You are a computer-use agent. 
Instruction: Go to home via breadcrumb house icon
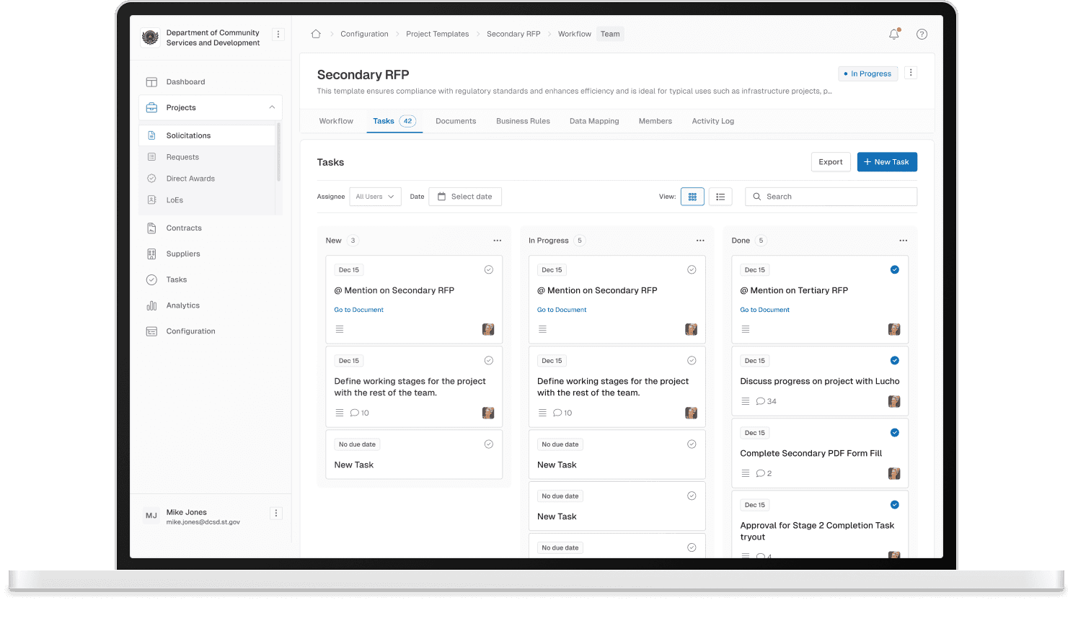click(x=316, y=34)
